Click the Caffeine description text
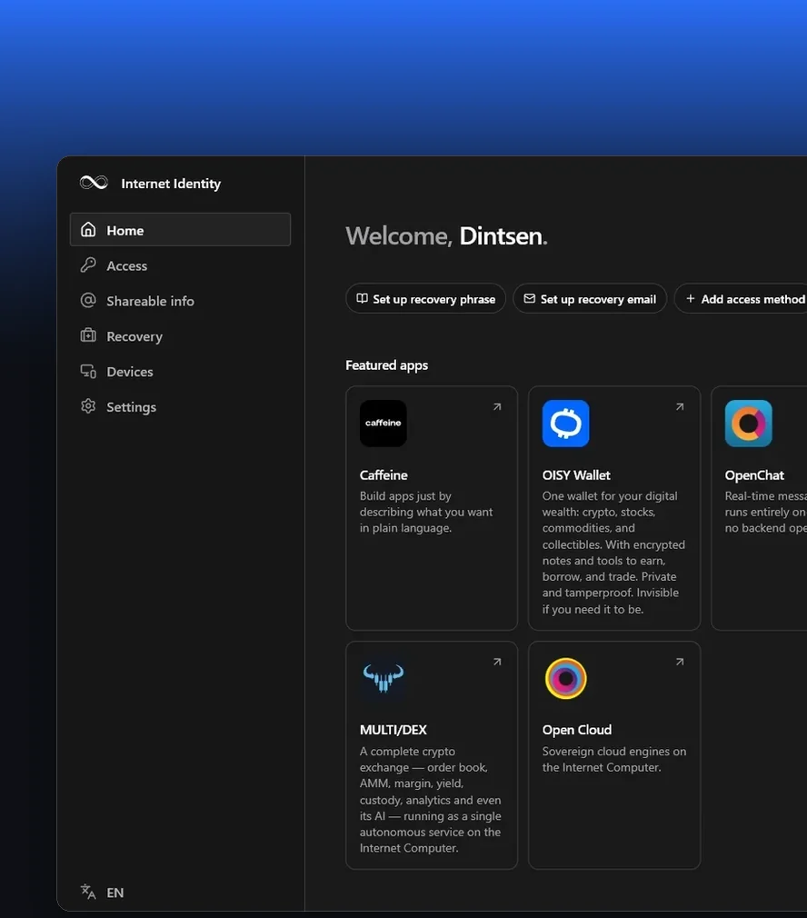 click(x=426, y=512)
